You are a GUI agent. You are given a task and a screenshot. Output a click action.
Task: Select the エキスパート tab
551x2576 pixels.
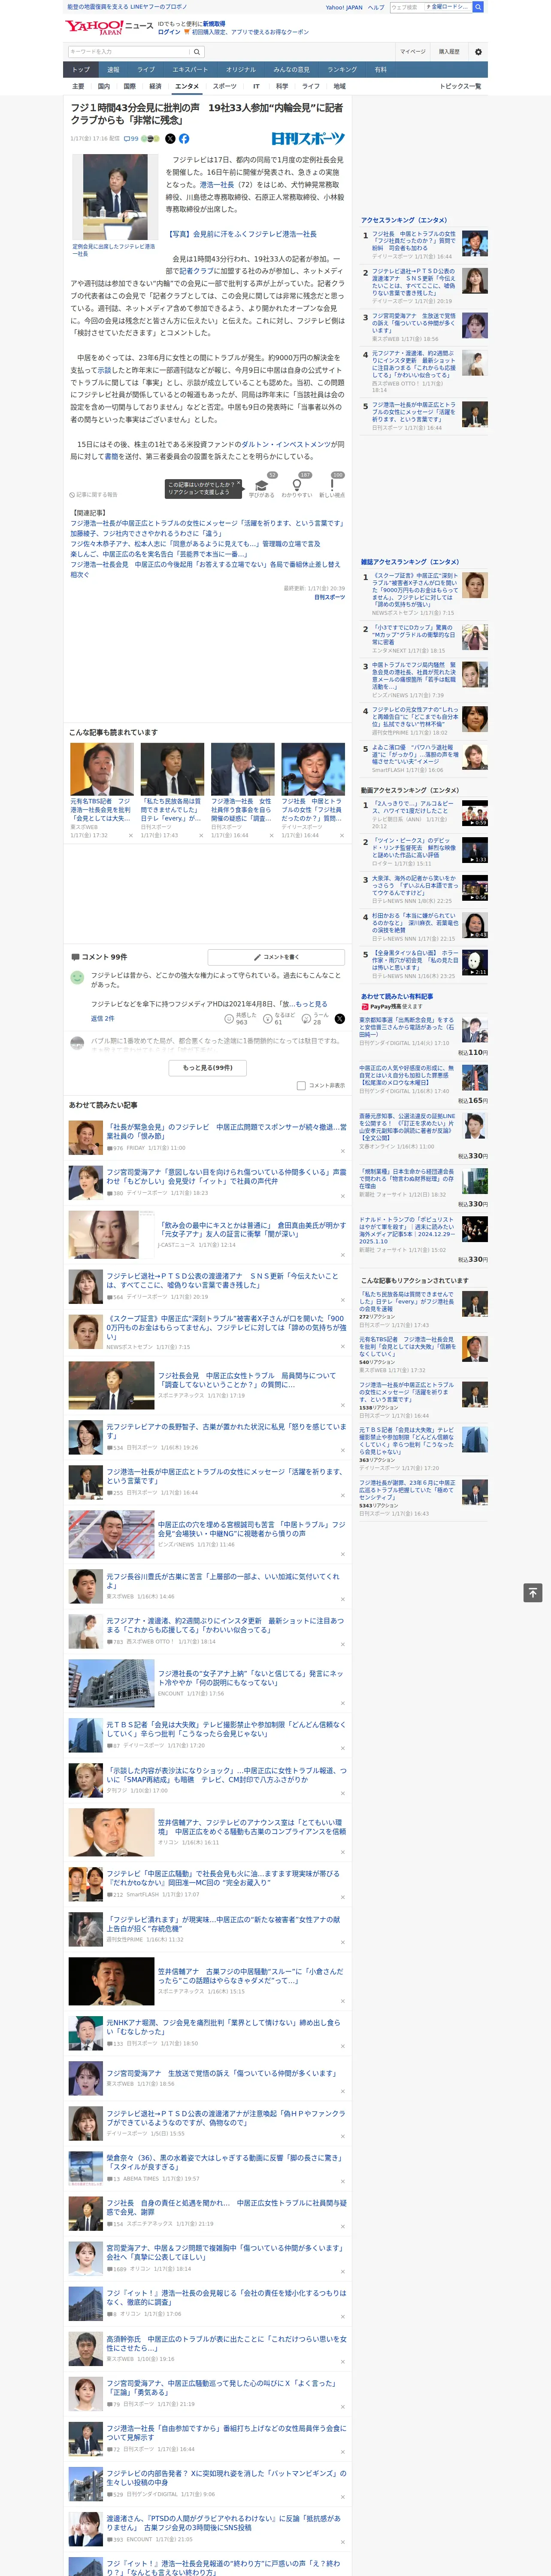coord(190,70)
